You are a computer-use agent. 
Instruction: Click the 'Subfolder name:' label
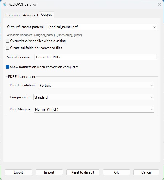click(19, 57)
